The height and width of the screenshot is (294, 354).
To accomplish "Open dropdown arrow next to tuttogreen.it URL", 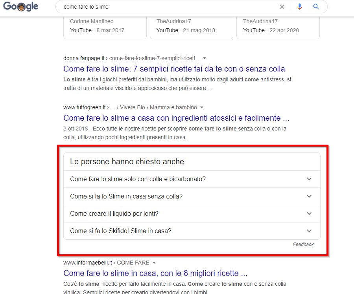I will pos(202,107).
